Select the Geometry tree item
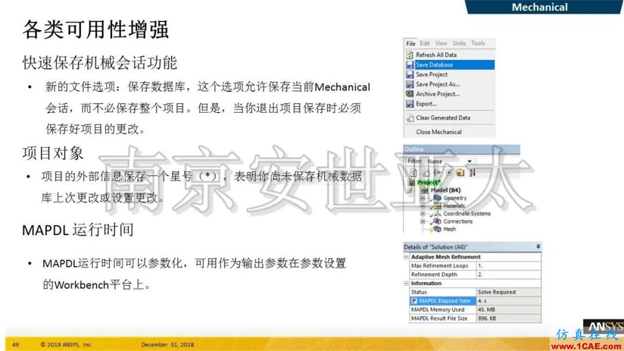 click(455, 198)
